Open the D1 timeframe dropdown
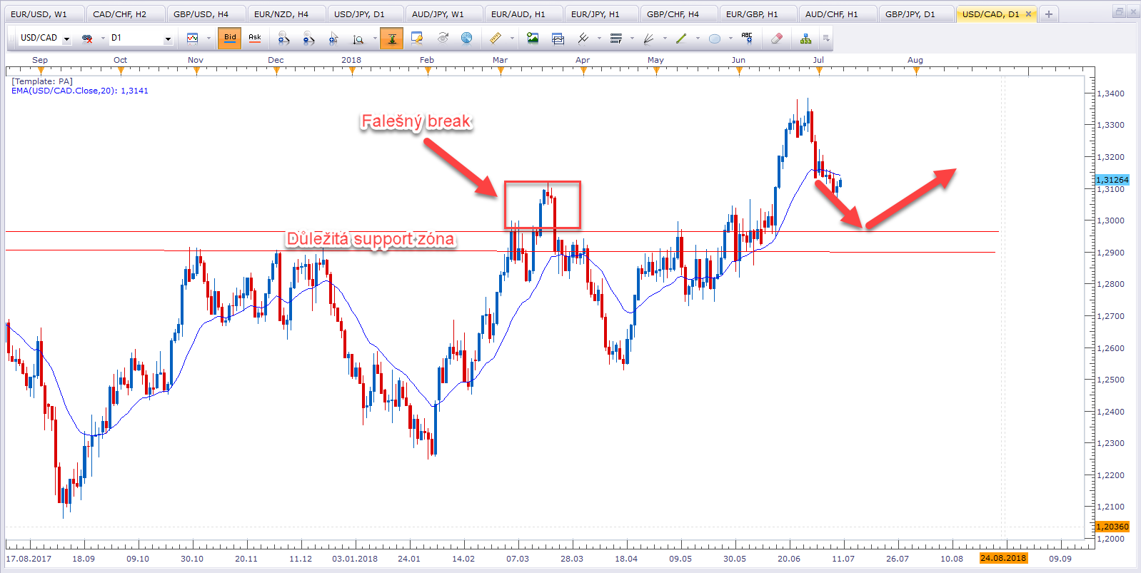The width and height of the screenshot is (1141, 573). (168, 39)
